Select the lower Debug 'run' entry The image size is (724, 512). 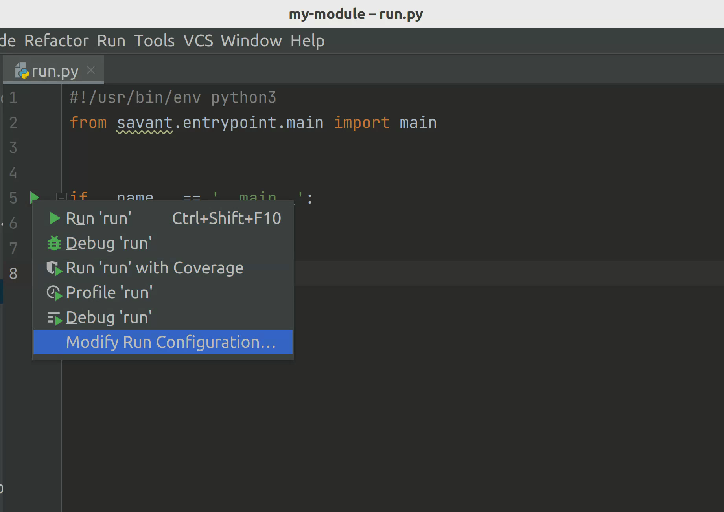[163, 317]
